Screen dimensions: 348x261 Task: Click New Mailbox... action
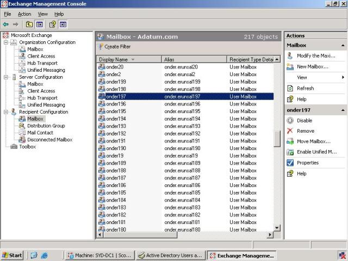(x=313, y=66)
